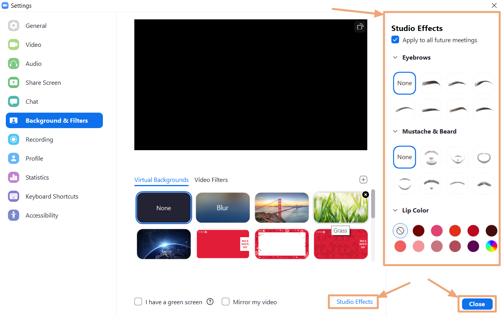
Task: Open the Chat settings section
Action: [x=31, y=101]
